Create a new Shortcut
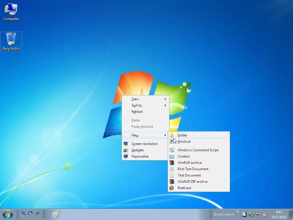 pos(199,142)
